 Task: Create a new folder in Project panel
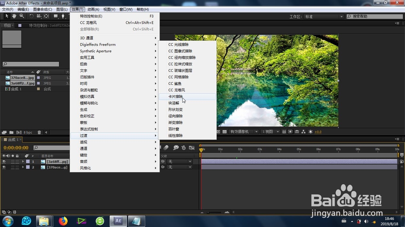11,132
